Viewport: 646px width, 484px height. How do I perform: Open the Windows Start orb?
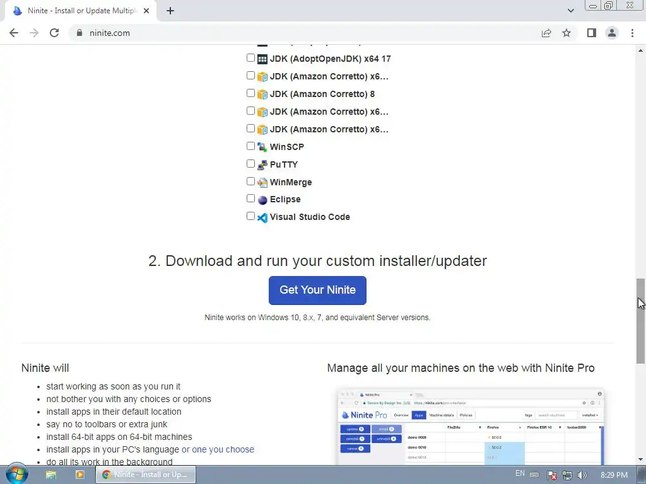16,474
